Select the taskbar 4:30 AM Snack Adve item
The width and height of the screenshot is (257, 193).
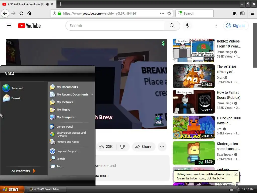click(x=46, y=189)
